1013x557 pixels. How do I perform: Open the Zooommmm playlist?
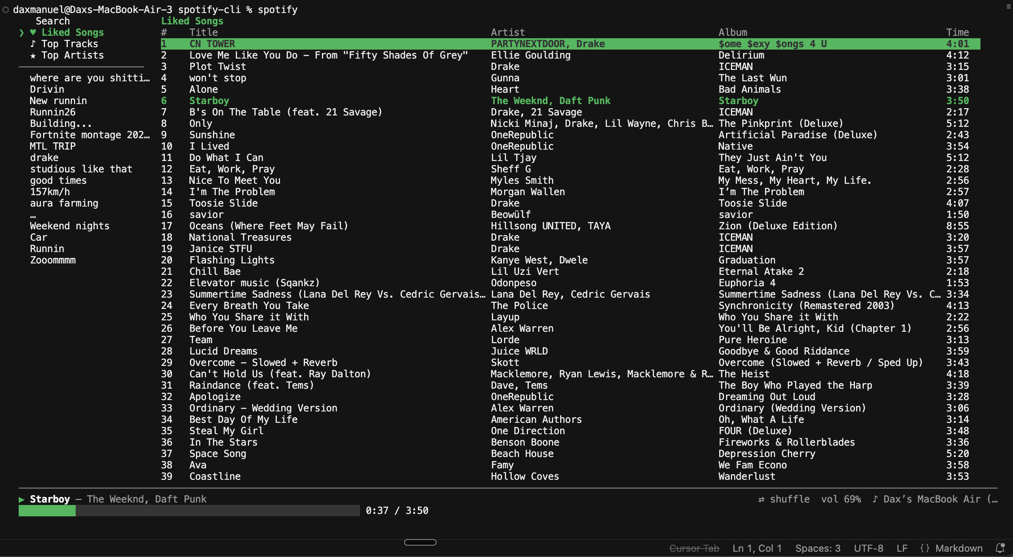tap(52, 260)
